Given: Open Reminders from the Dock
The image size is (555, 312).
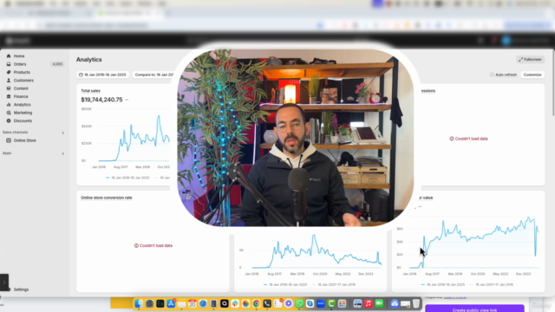Looking at the screenshot, I should [277, 303].
